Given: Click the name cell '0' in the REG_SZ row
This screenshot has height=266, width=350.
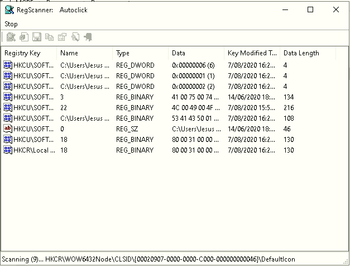Looking at the screenshot, I should point(62,129).
